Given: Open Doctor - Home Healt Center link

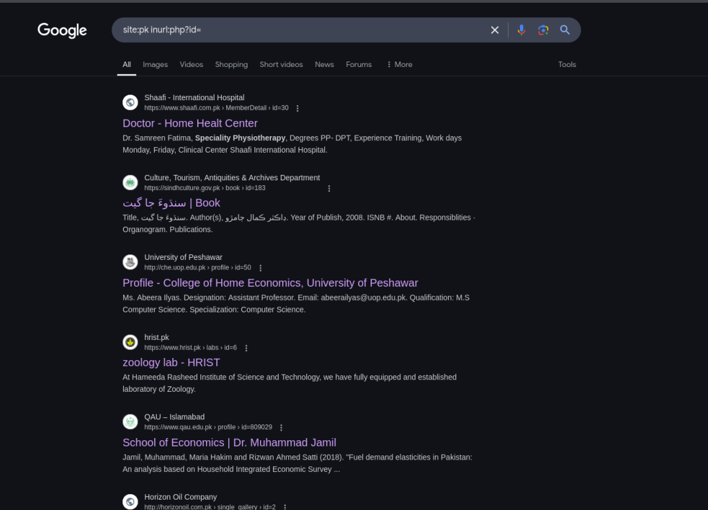Looking at the screenshot, I should click(x=190, y=123).
